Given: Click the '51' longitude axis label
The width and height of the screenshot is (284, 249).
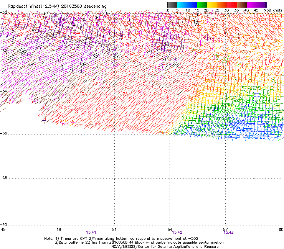Looking at the screenshot, I should click(114, 229).
